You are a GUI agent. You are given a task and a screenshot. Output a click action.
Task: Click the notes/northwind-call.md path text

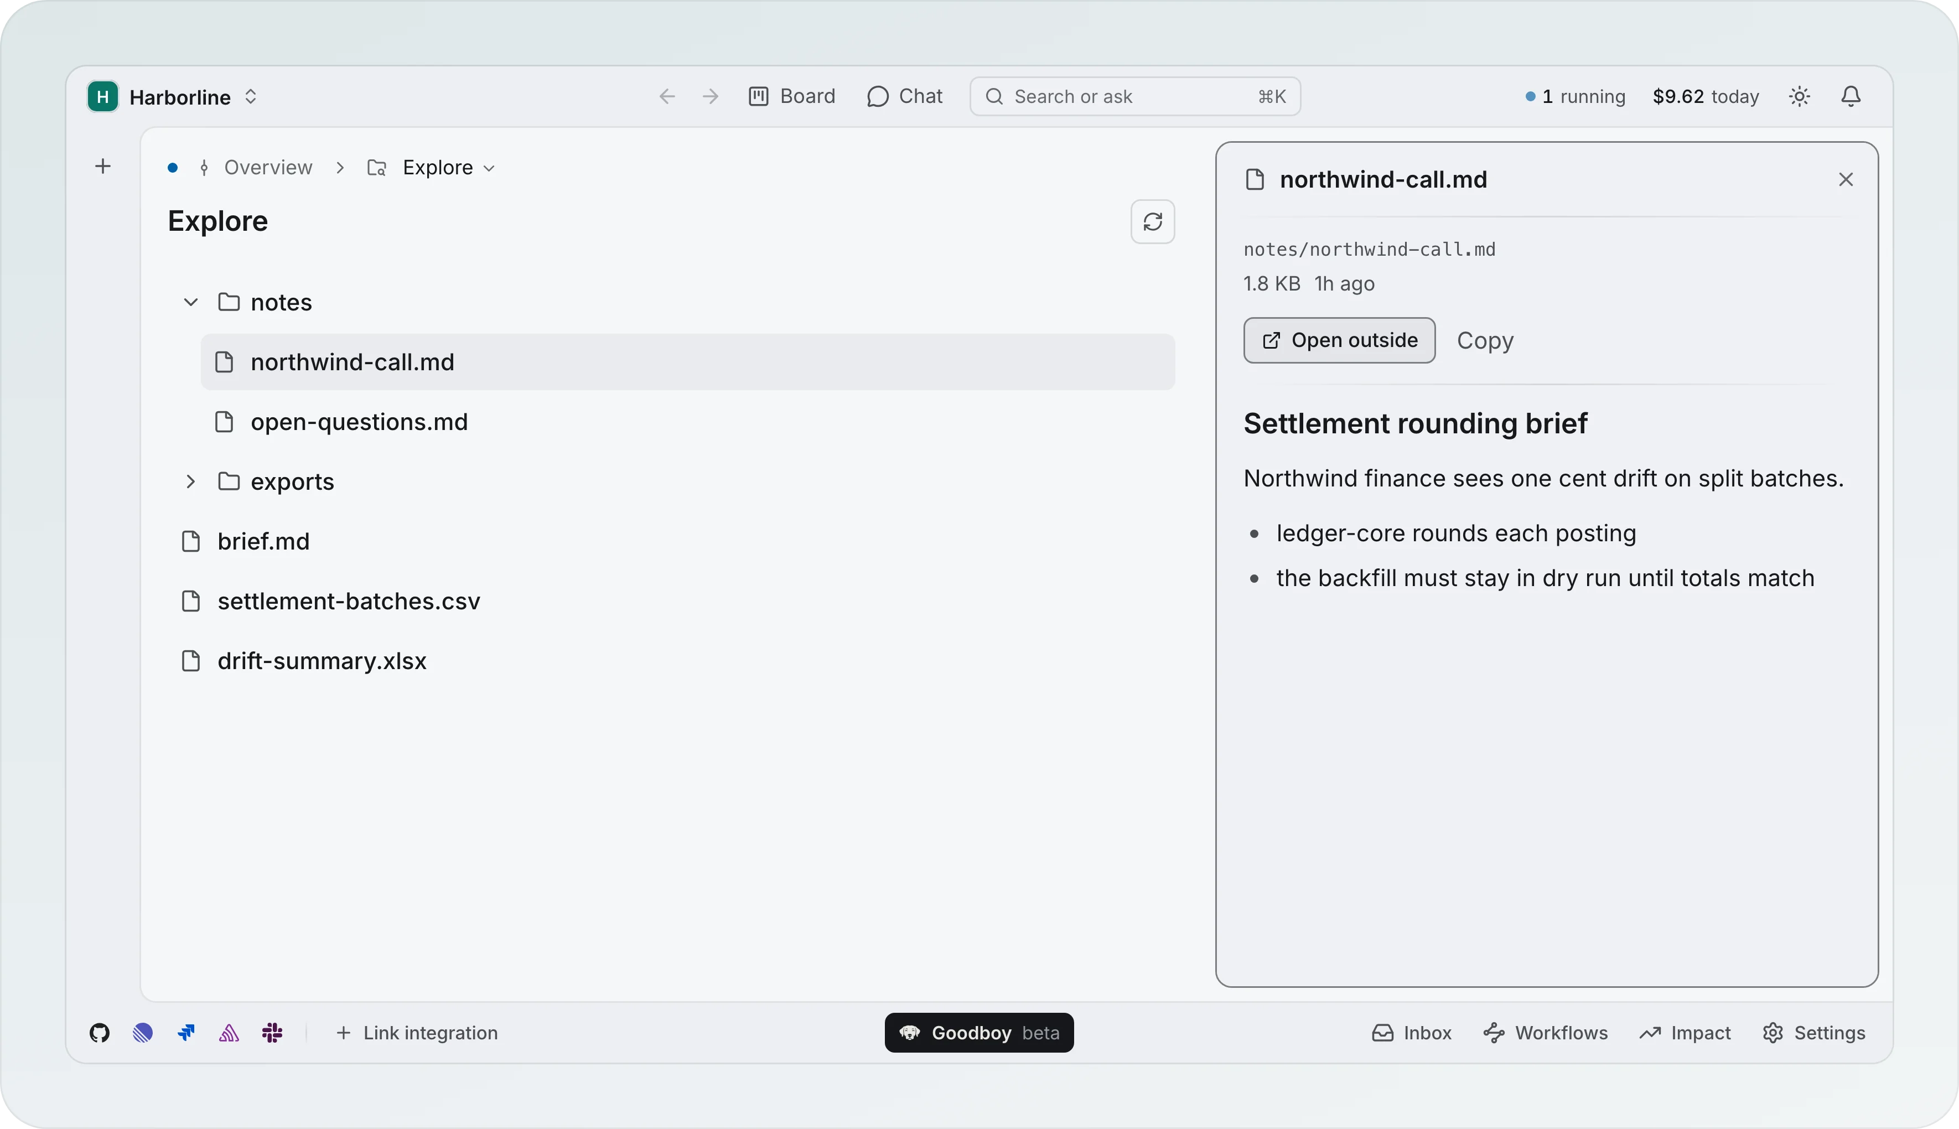[1369, 250]
